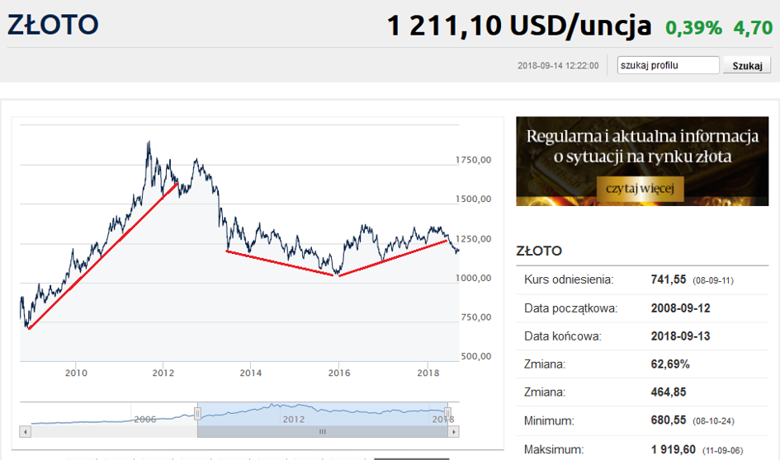
Task: Grab the left range handle of navigator
Action: click(197, 413)
